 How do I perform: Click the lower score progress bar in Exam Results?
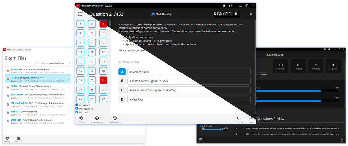(x=297, y=101)
